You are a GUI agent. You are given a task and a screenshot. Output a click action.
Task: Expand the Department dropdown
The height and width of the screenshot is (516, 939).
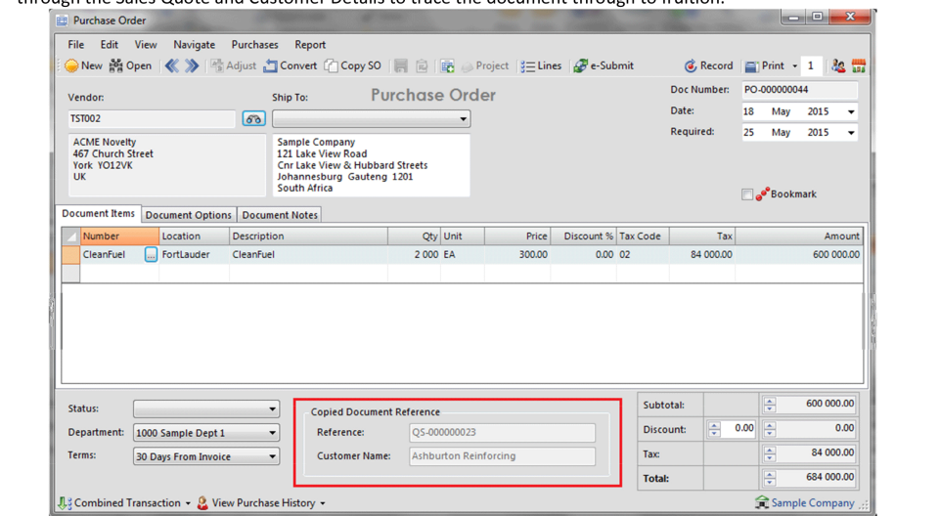272,433
